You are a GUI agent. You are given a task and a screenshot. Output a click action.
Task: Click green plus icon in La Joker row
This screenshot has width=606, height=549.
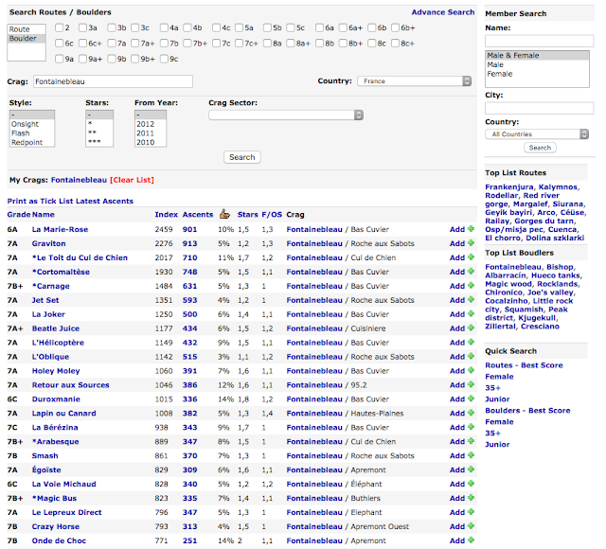click(471, 313)
